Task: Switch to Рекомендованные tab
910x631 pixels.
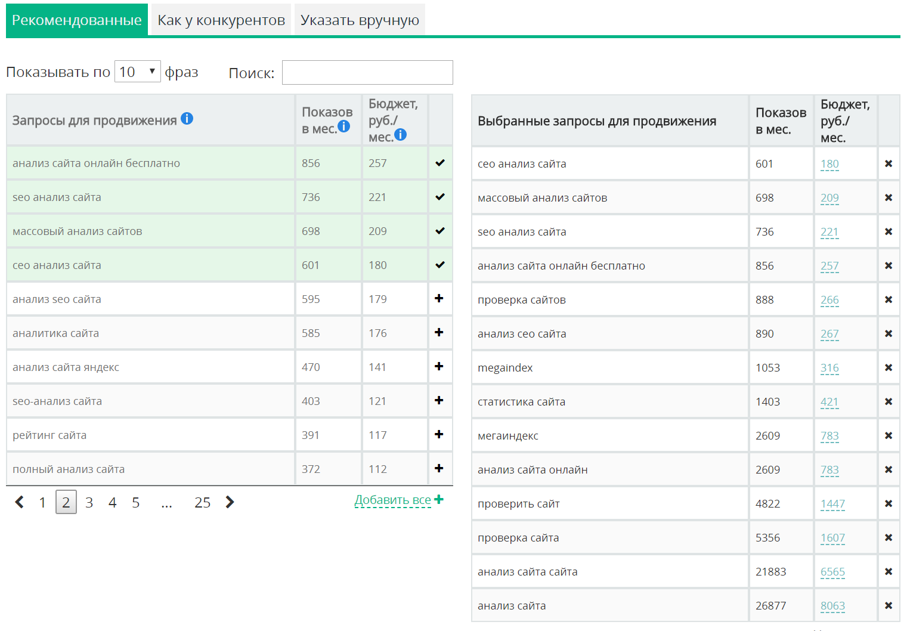Action: (x=77, y=20)
